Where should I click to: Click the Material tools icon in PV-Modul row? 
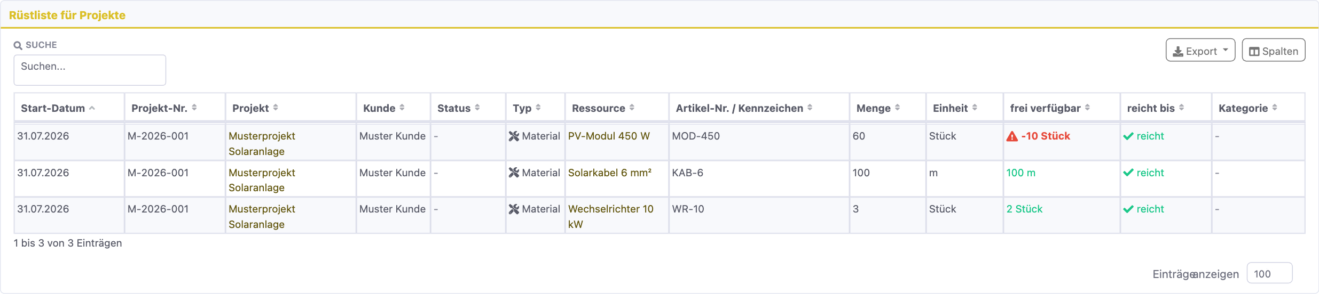pos(514,136)
